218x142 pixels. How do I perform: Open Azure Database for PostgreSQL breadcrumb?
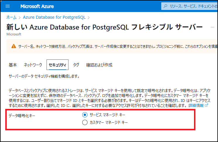[54, 17]
